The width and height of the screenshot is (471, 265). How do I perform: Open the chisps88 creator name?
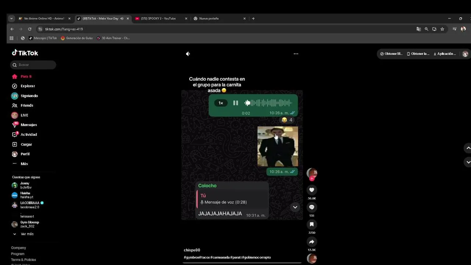[192, 250]
